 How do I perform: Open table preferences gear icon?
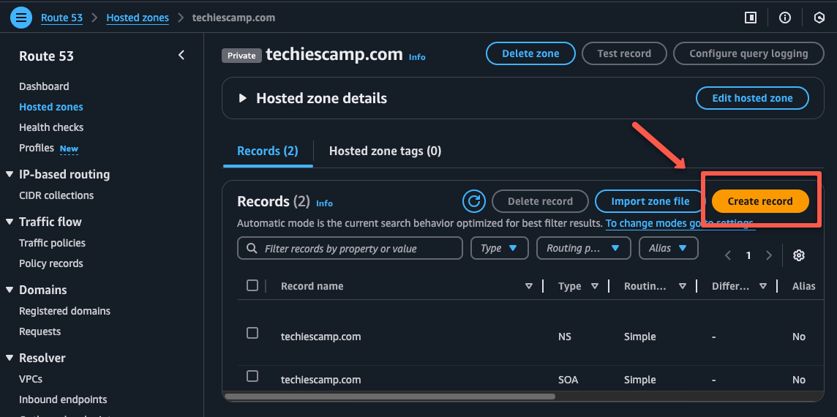798,256
